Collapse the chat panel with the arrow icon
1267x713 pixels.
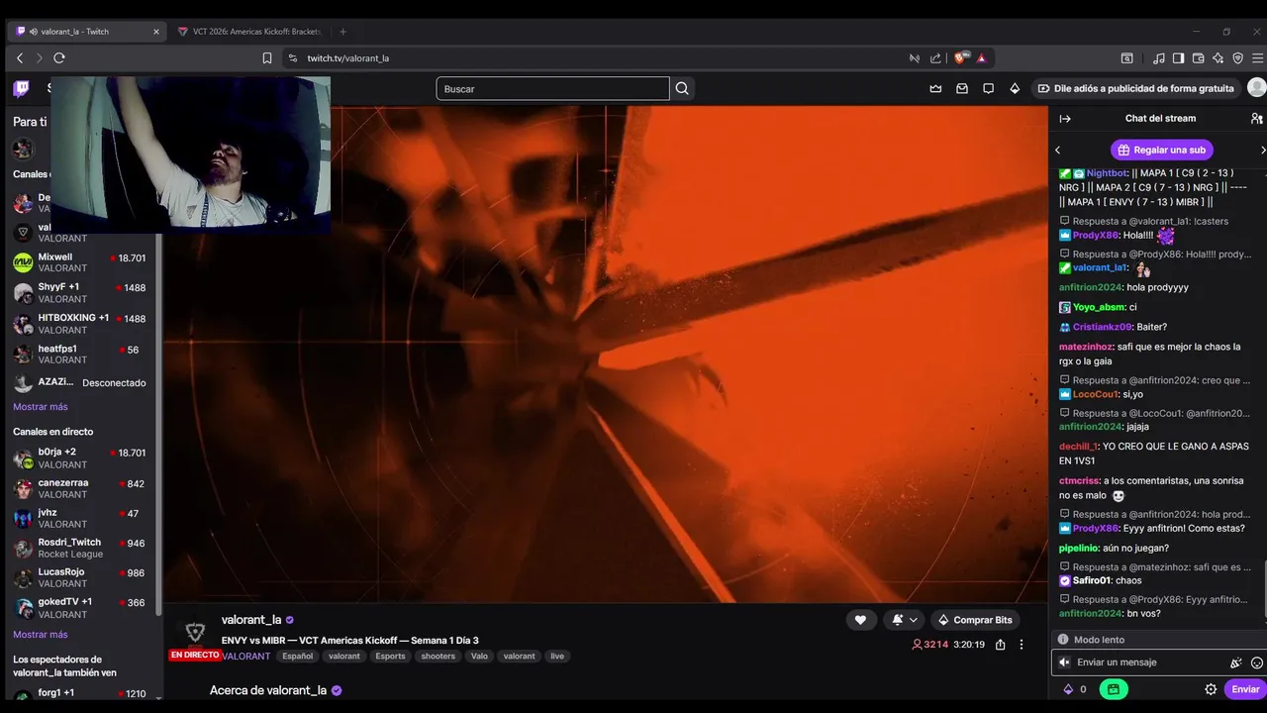pos(1065,118)
